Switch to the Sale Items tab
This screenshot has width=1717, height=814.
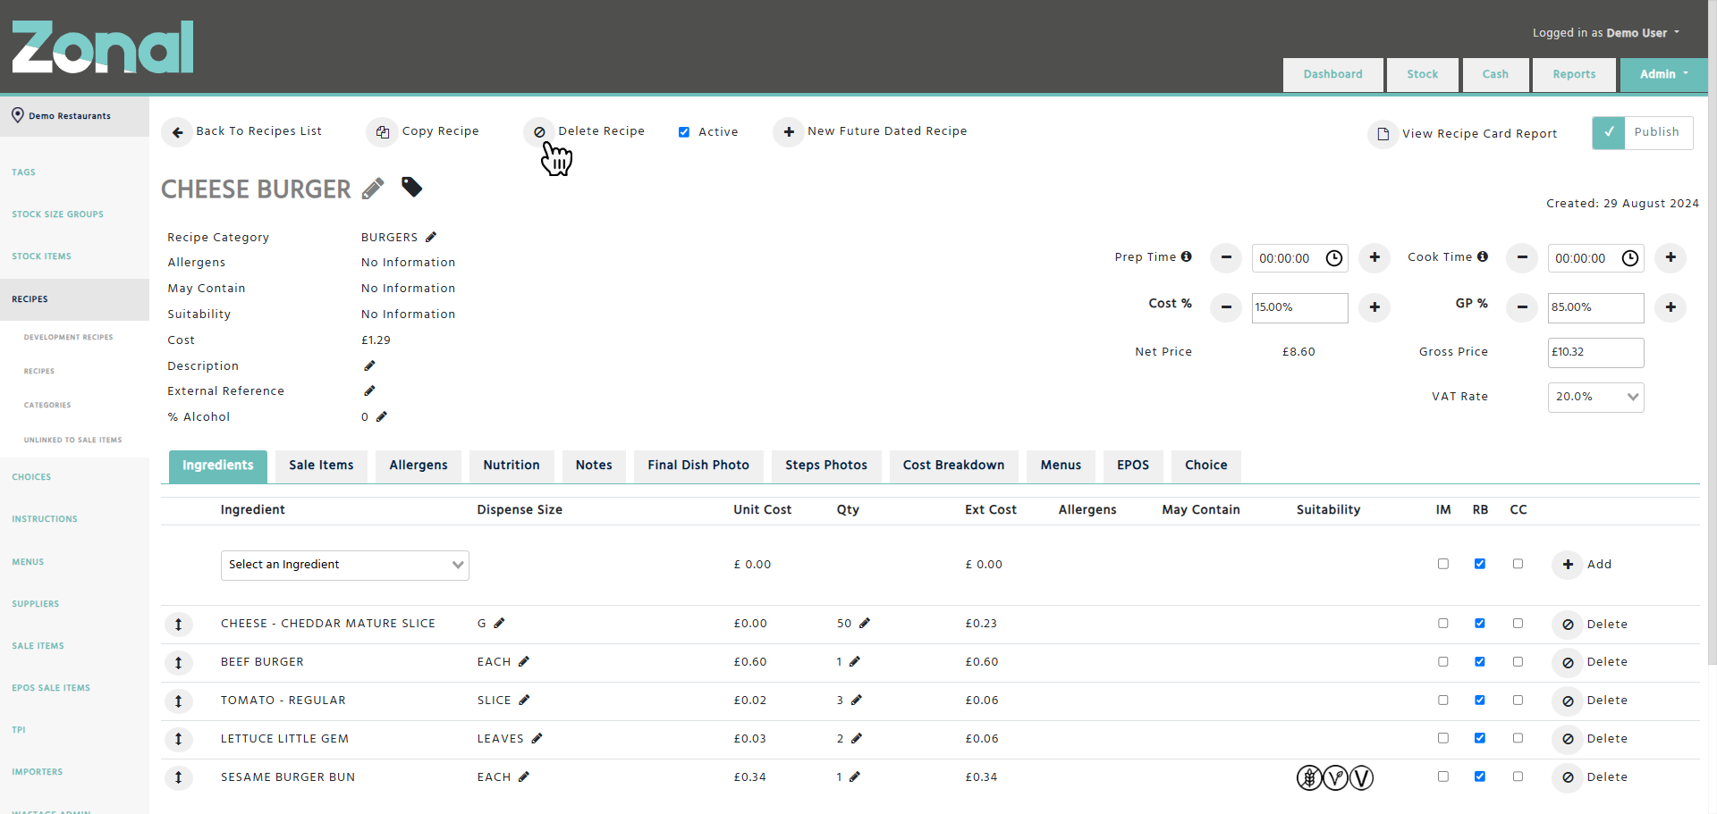click(x=321, y=466)
